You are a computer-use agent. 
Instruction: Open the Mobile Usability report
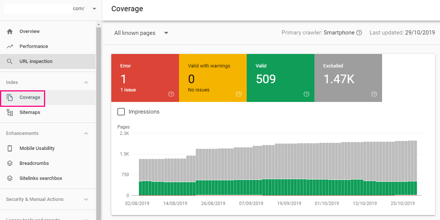point(48,148)
